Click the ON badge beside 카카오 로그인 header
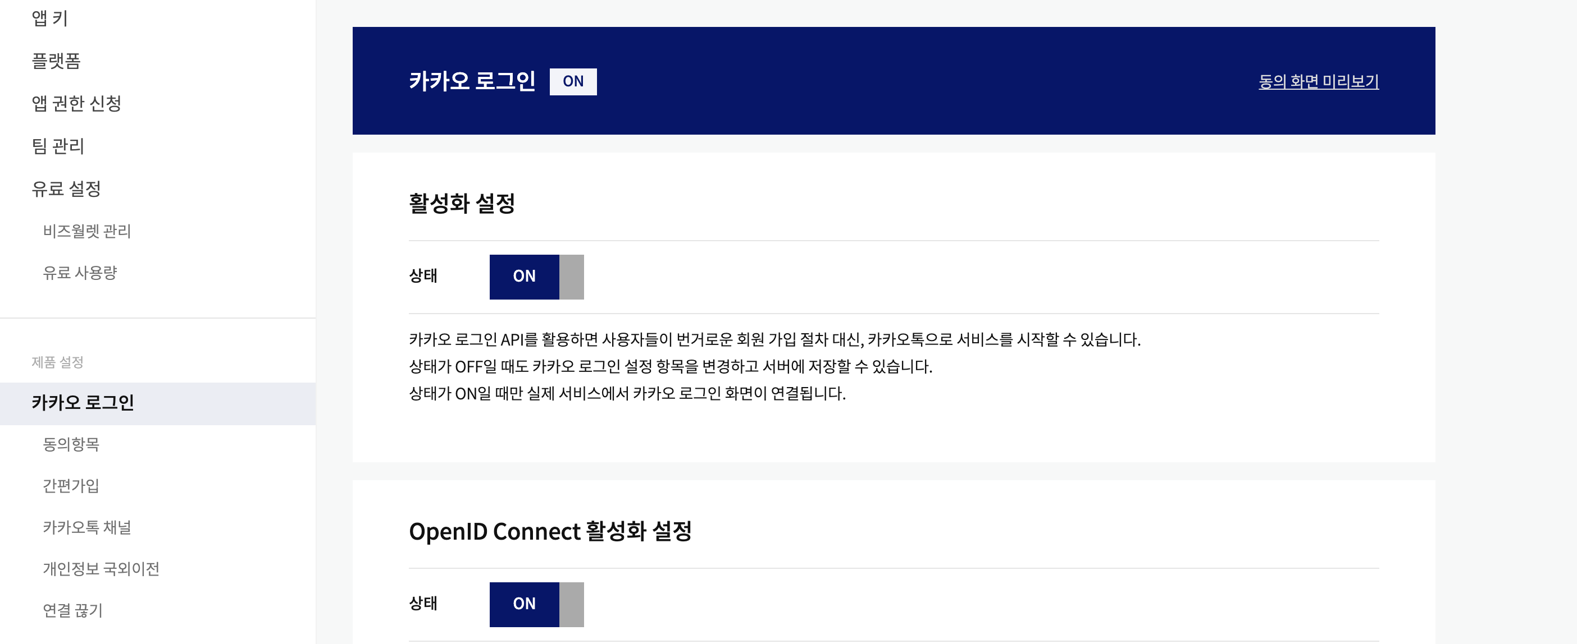This screenshot has height=644, width=1577. [572, 81]
